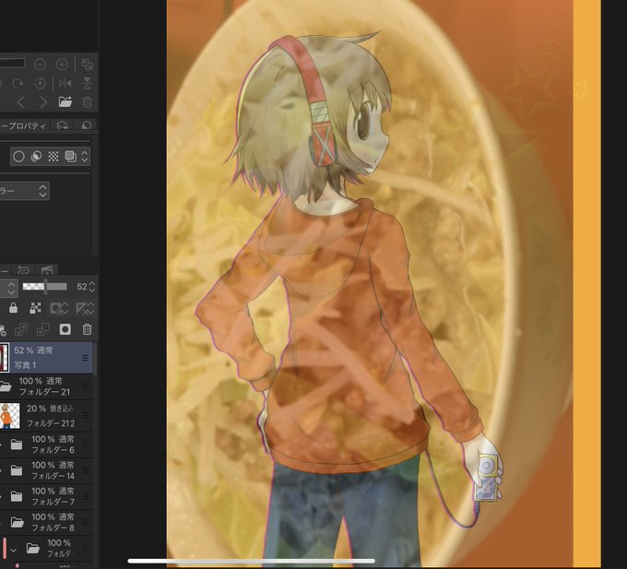Click the grip handle of フォルダー 6

coord(85,445)
